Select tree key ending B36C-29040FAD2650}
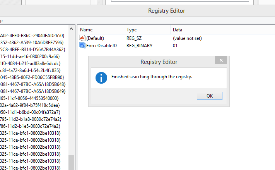Viewport: 275px width, 170px height. pyautogui.click(x=32, y=36)
